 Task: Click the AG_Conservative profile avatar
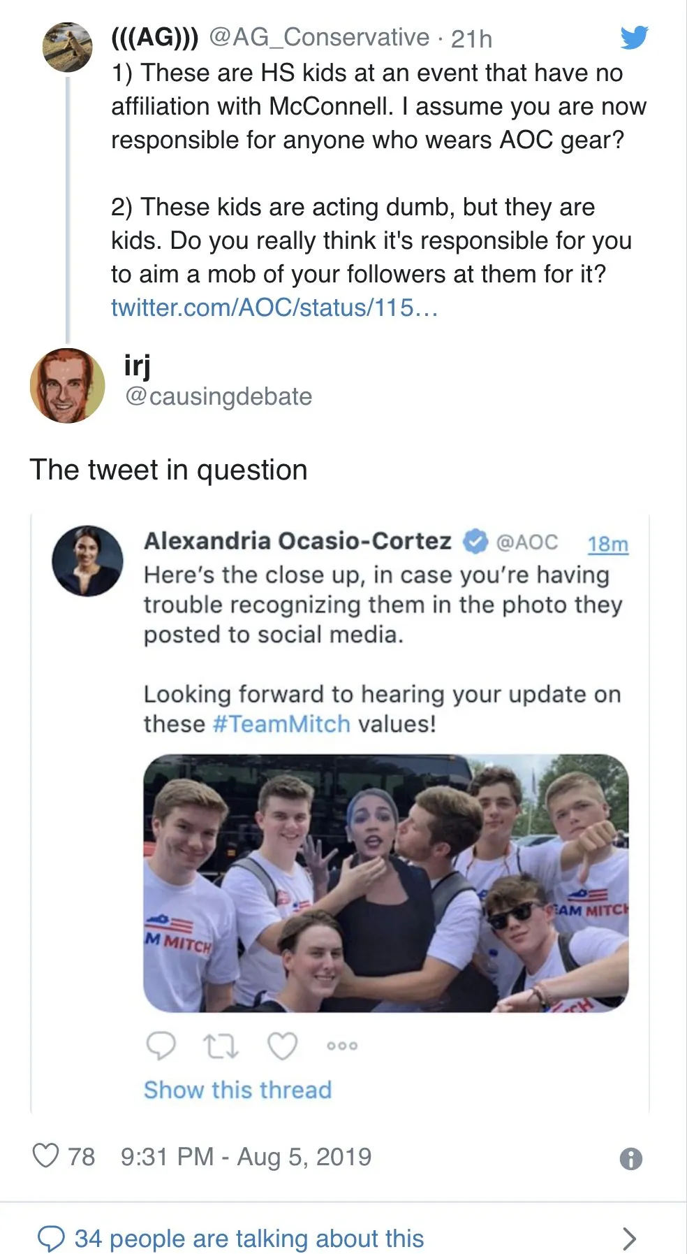(67, 48)
